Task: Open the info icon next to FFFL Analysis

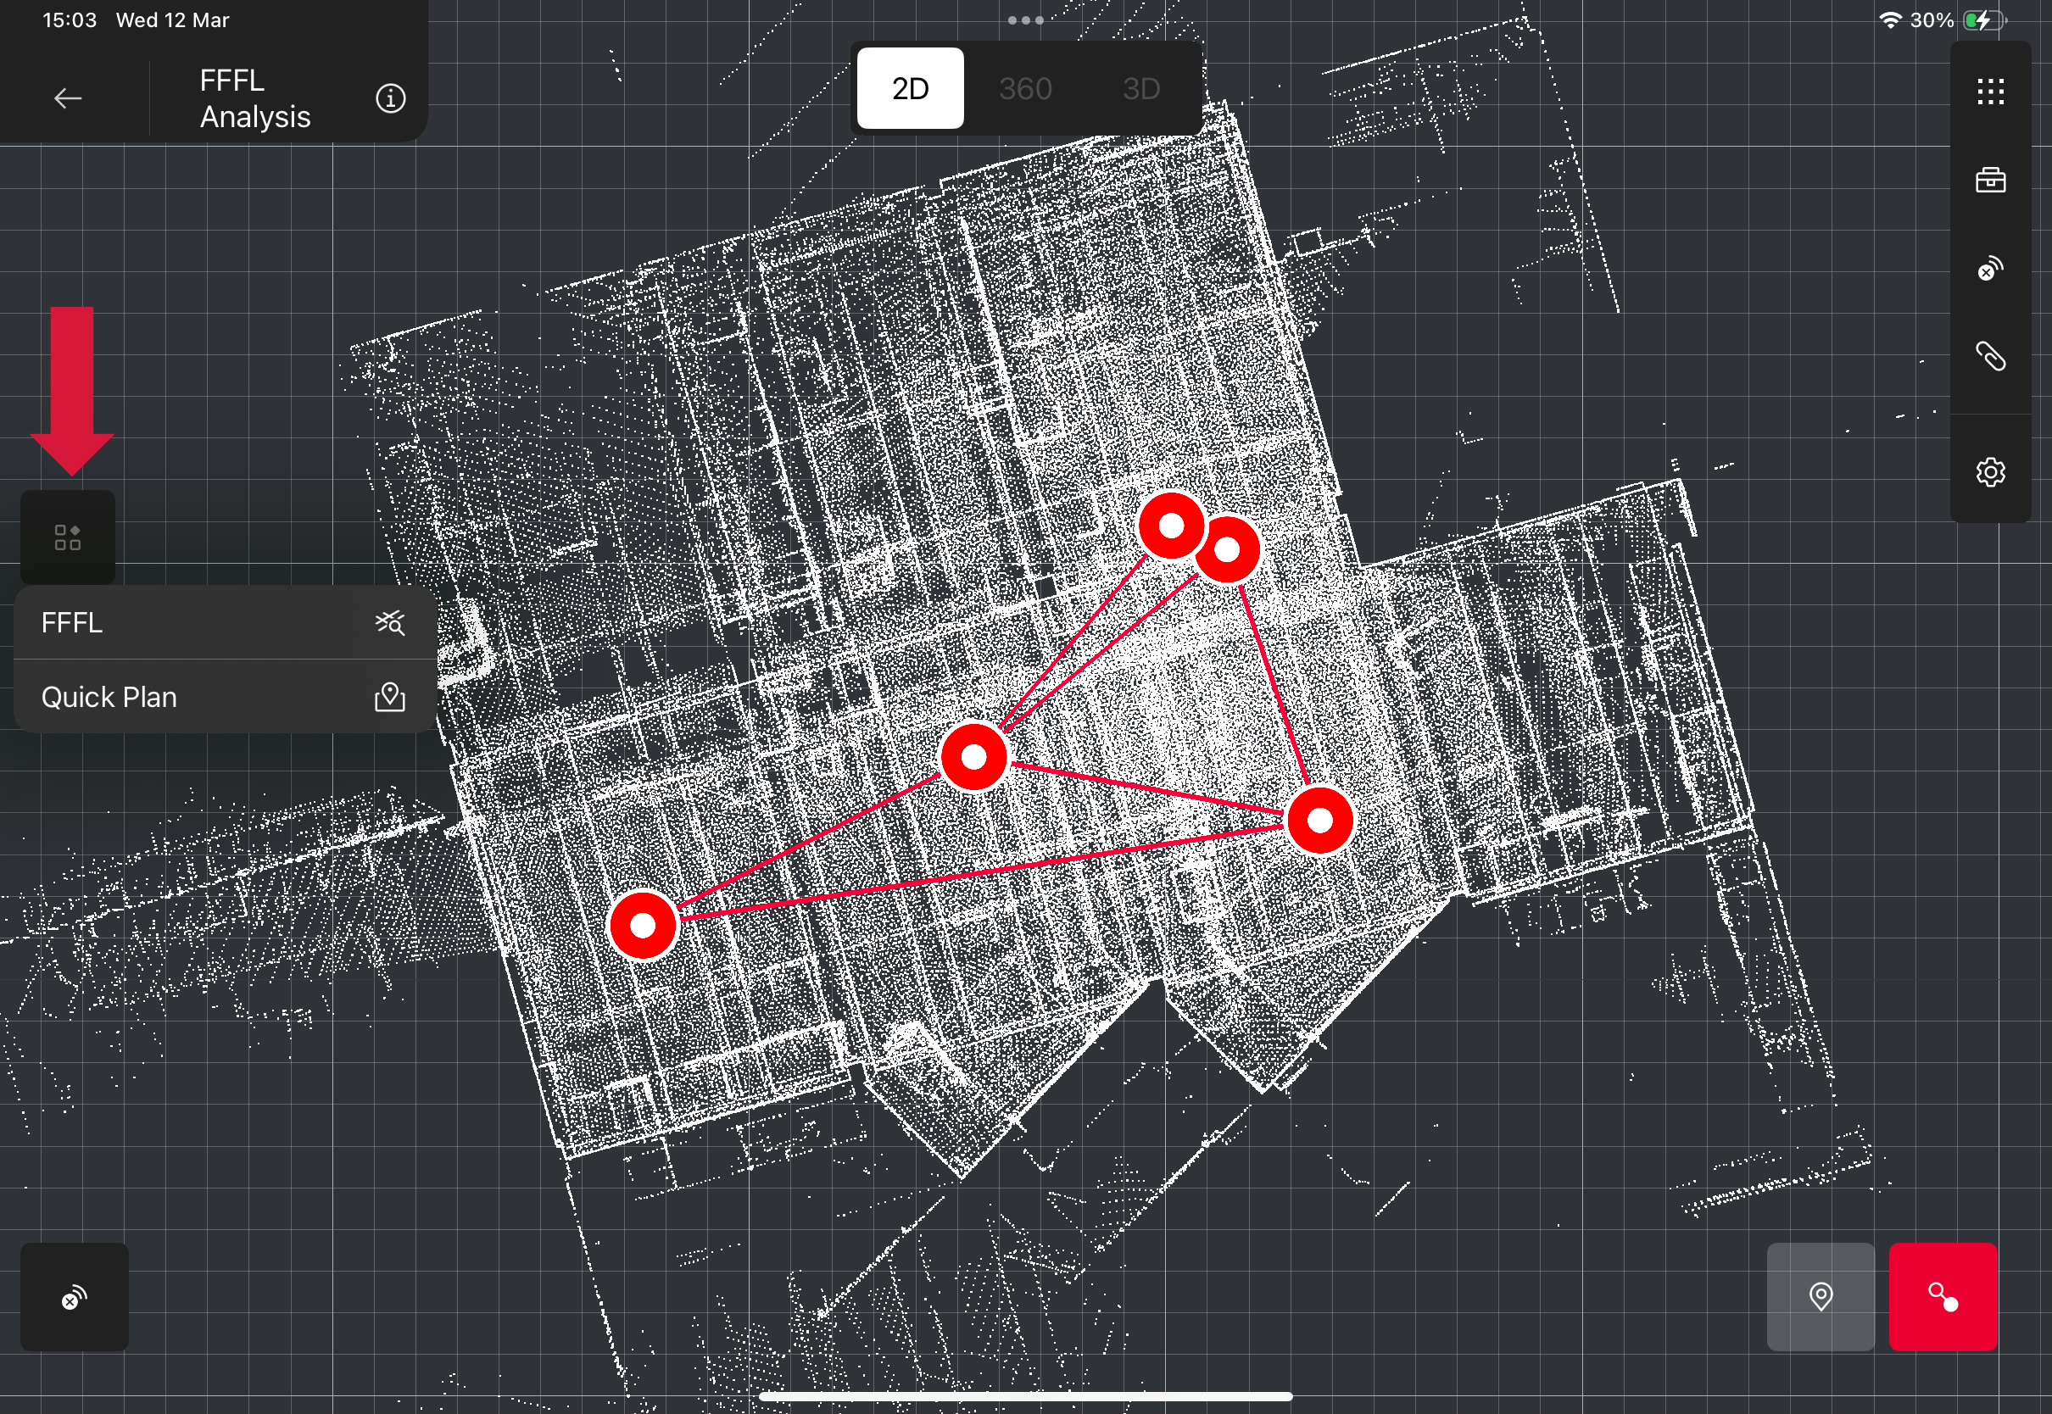Action: pyautogui.click(x=390, y=98)
